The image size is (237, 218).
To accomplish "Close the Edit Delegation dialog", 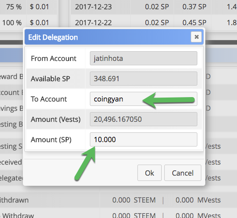I will (x=196, y=37).
